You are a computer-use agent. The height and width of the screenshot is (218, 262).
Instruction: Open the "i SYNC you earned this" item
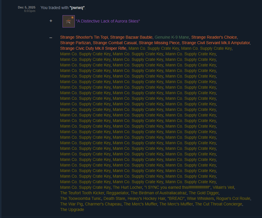click(177, 187)
